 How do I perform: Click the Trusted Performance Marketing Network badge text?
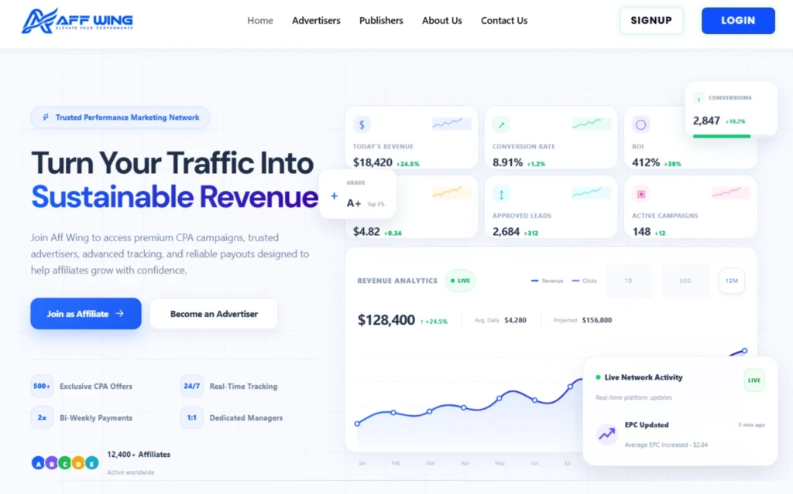(128, 118)
